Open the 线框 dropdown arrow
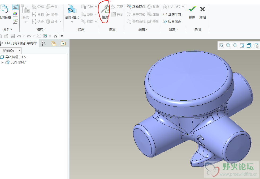Image resolution: width=260 pixels, height=179 pixels. click(96, 14)
